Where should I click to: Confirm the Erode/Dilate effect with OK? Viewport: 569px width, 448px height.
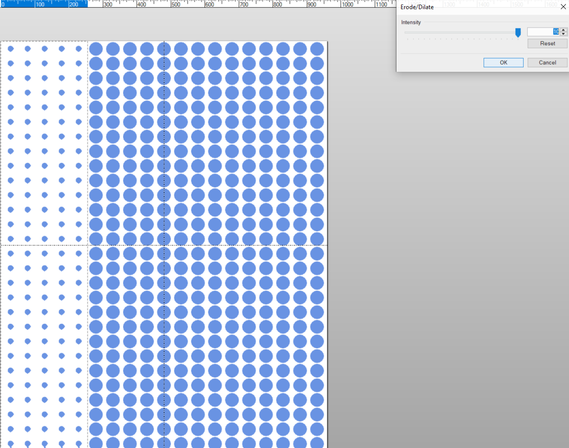point(503,63)
